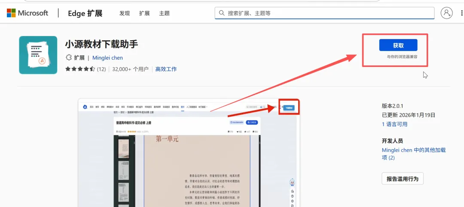The image size is (464, 207).
Task: Open the 高效工作 category link
Action: coord(166,69)
